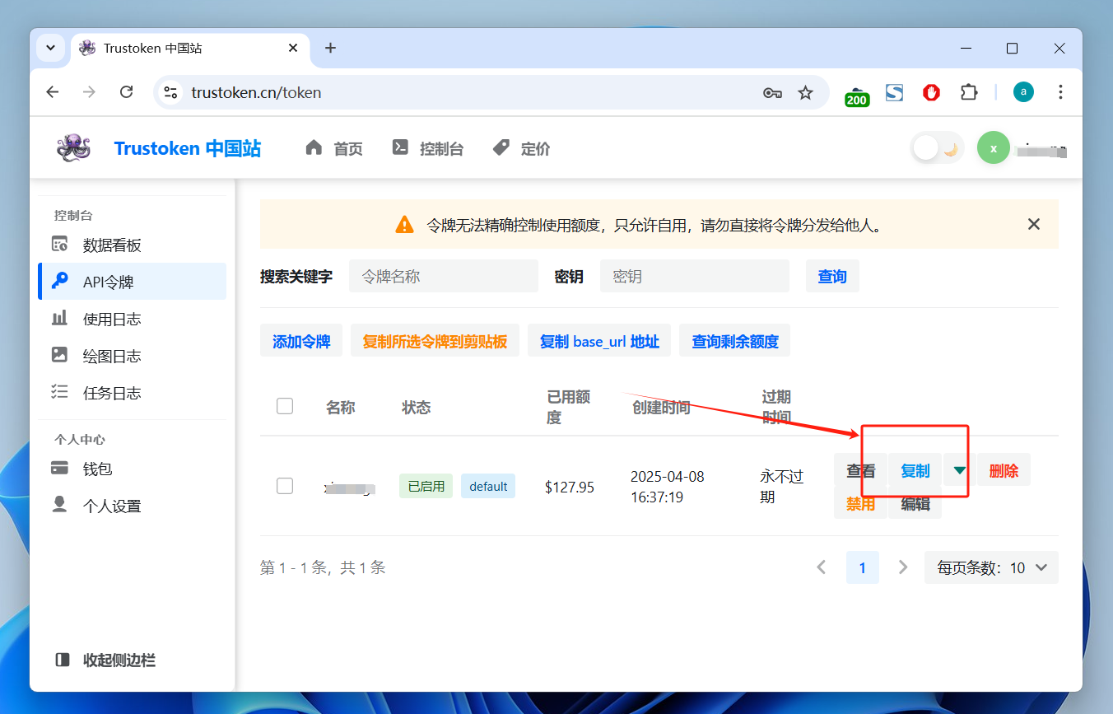The image size is (1113, 714).
Task: Select API令牌 in the sidebar
Action: click(132, 282)
